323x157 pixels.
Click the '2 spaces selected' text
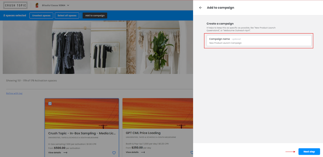coord(15,15)
